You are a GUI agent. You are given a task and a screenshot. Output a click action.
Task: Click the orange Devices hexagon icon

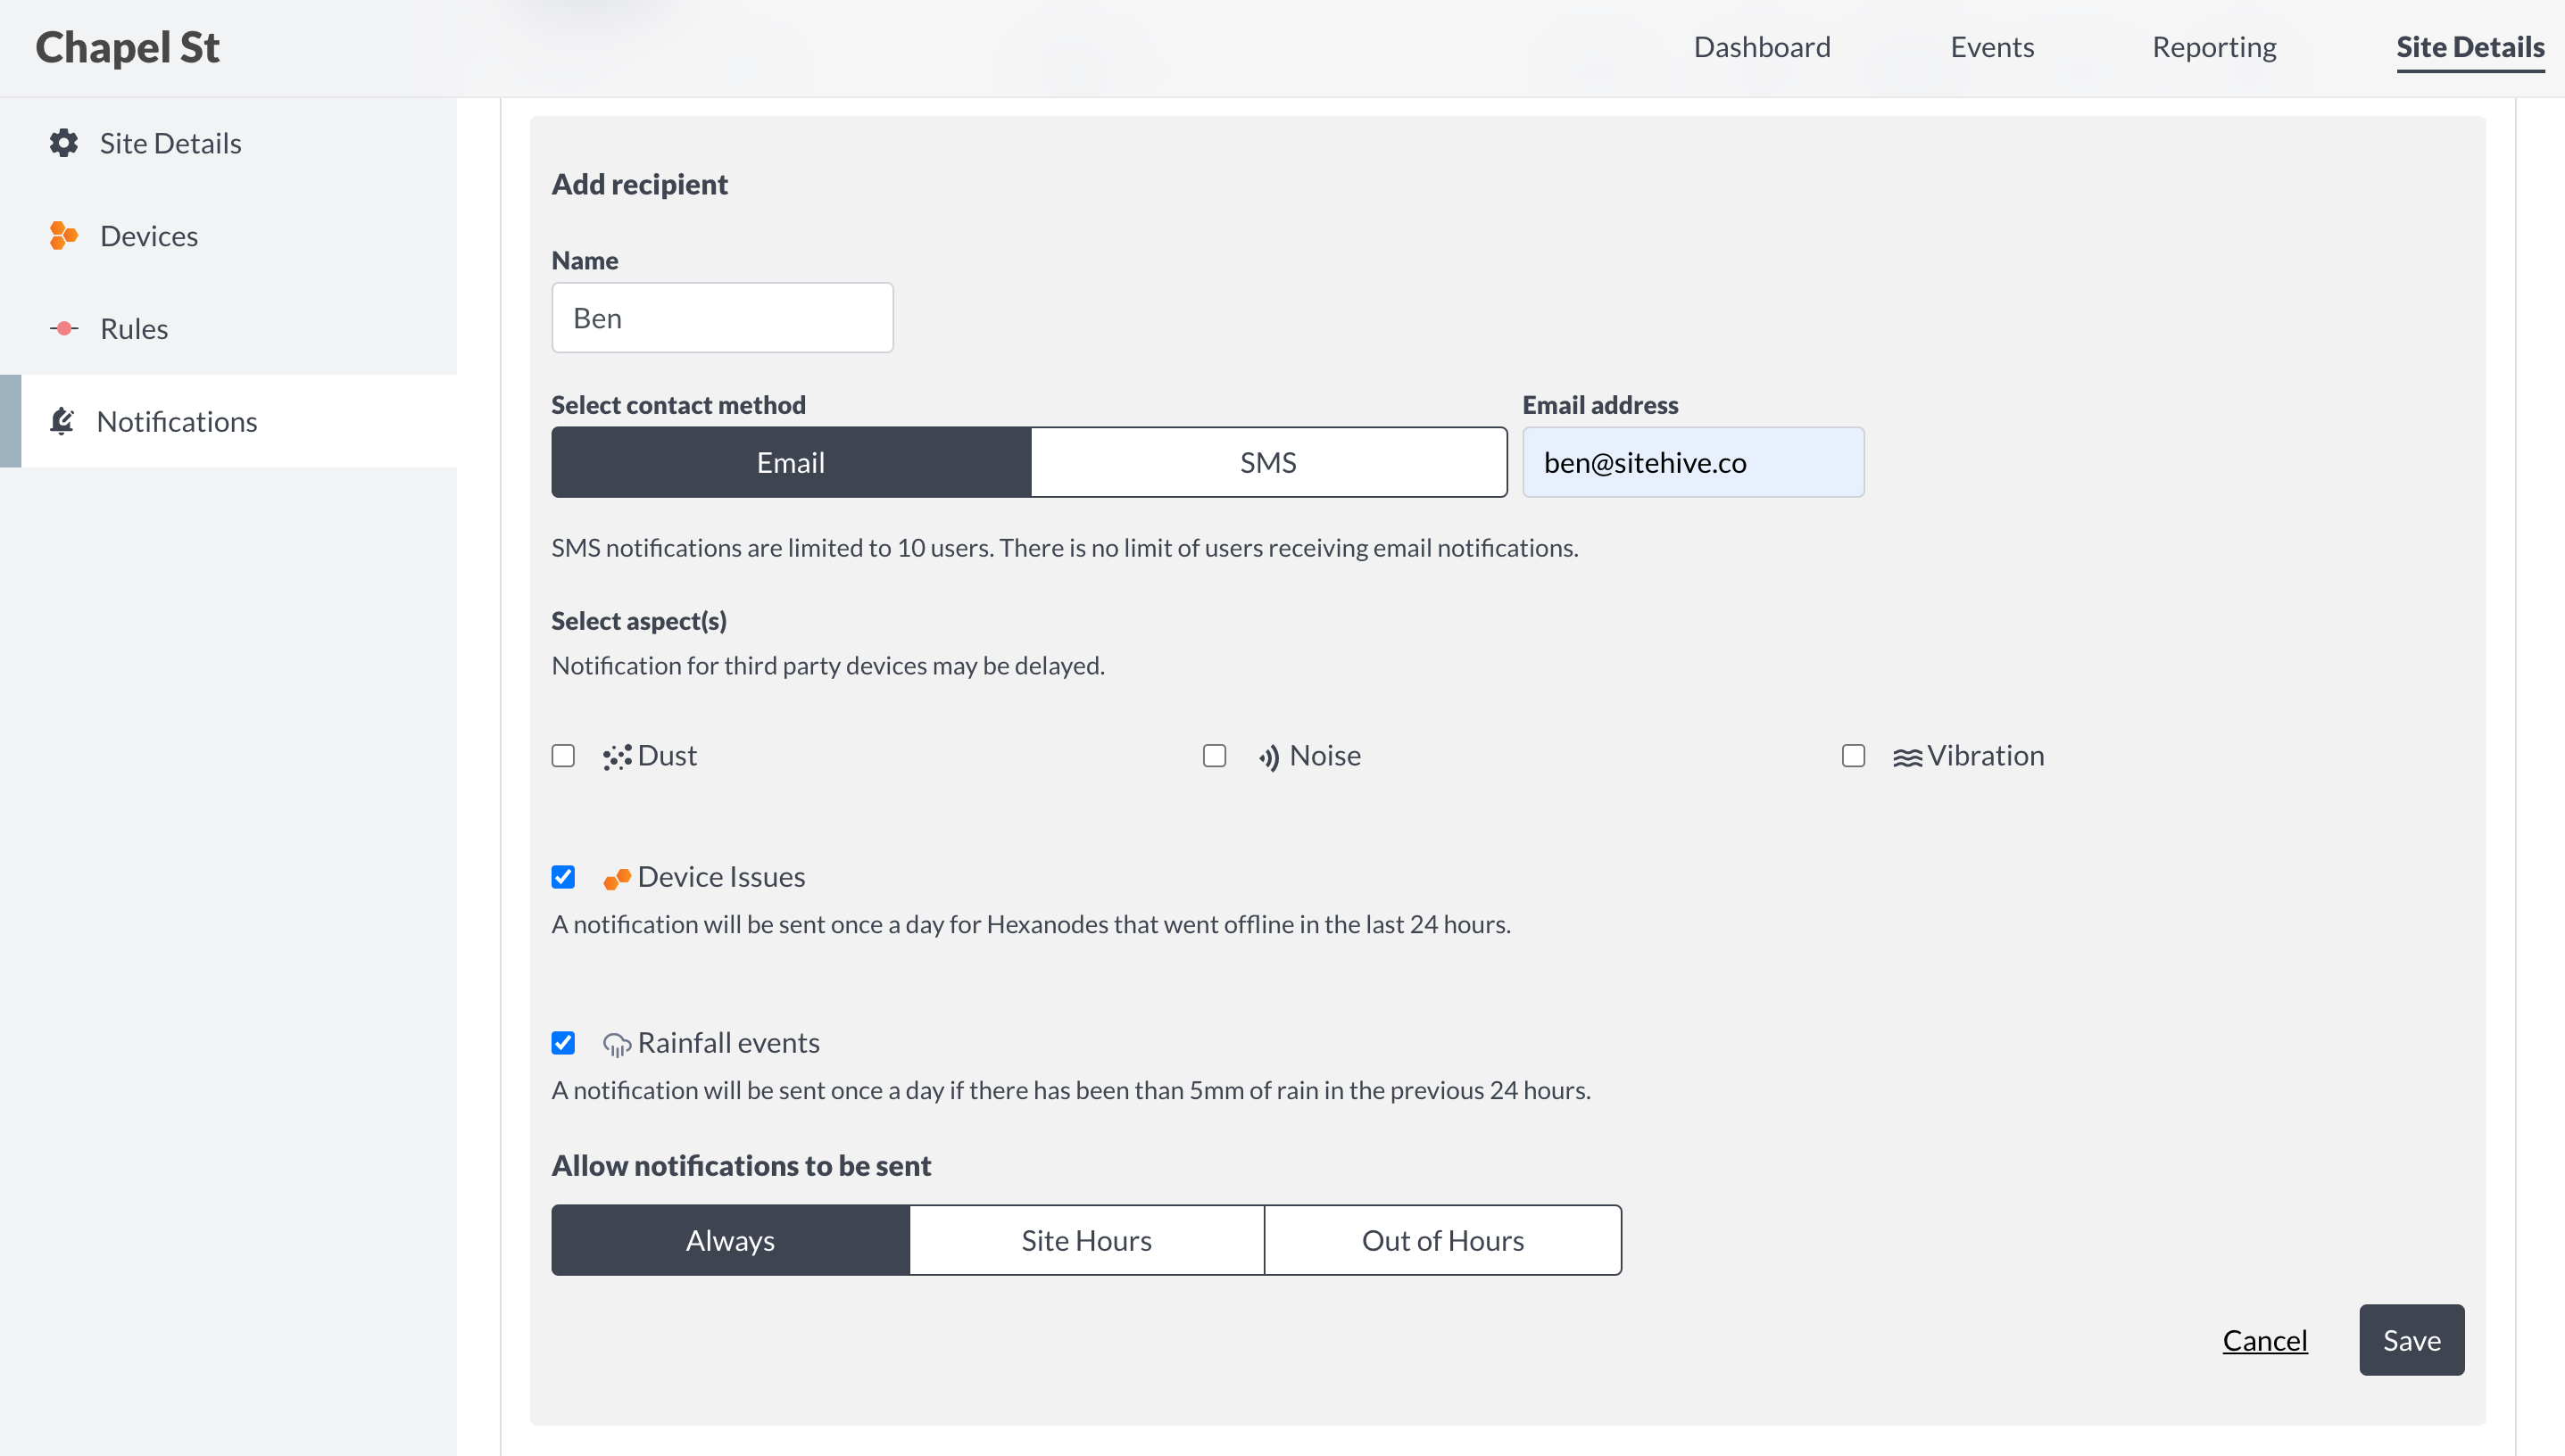point(64,236)
